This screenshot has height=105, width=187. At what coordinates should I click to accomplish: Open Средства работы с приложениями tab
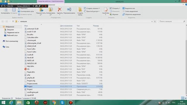[51, 1]
